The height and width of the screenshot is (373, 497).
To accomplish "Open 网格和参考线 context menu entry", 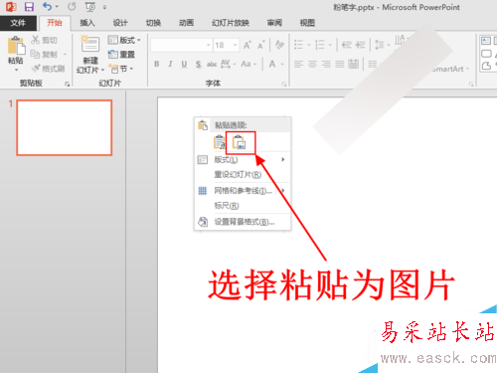I will (x=242, y=190).
